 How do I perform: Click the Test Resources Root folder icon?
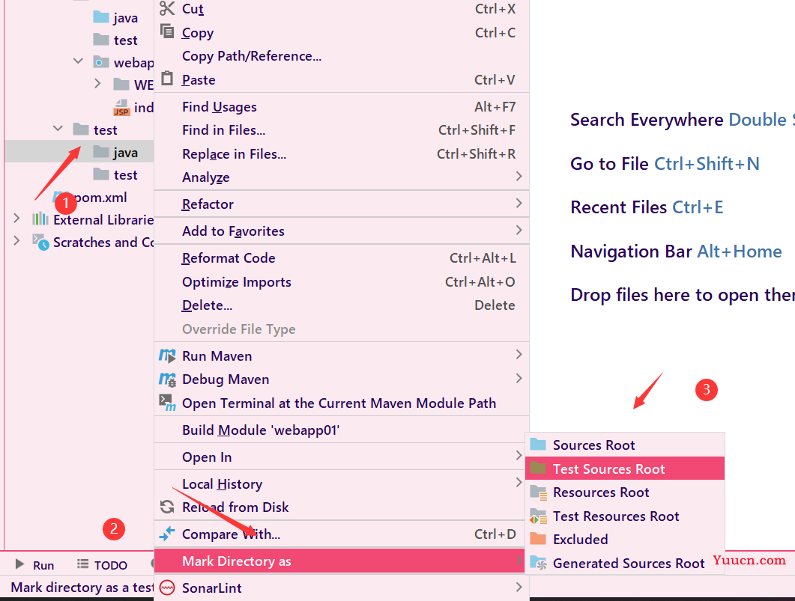(x=539, y=516)
